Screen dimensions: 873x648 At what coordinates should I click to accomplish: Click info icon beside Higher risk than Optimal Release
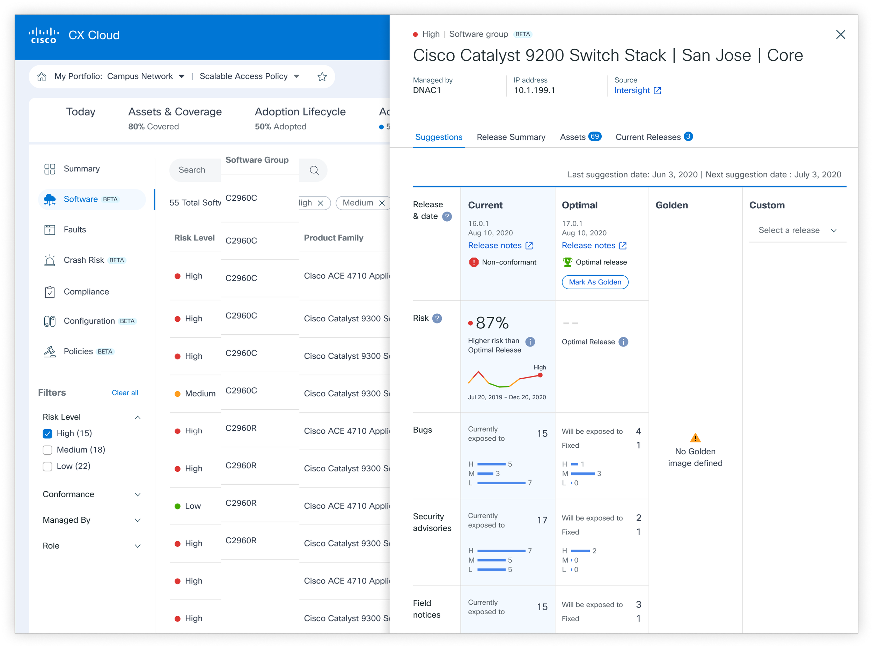pyautogui.click(x=530, y=342)
